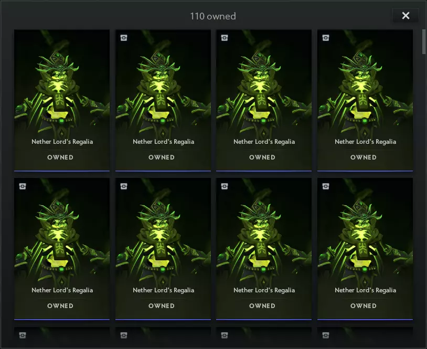Click bundle icon on second row's third card
This screenshot has height=349, width=427.
coord(225,186)
